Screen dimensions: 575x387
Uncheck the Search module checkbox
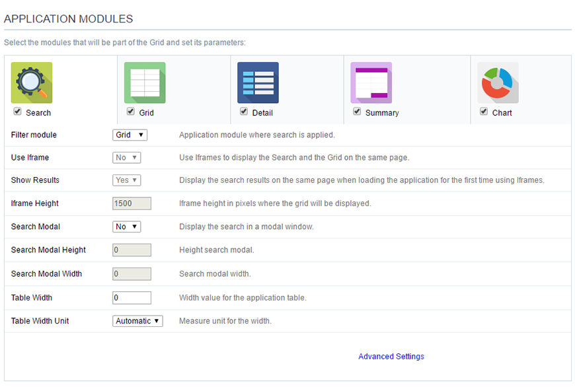tap(17, 111)
